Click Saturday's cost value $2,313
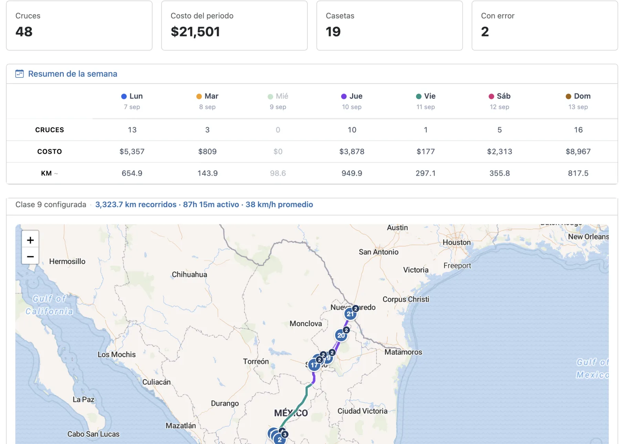628x444 pixels. tap(499, 151)
